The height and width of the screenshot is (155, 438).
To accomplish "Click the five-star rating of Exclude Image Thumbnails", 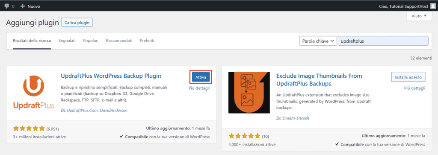I will [244, 136].
